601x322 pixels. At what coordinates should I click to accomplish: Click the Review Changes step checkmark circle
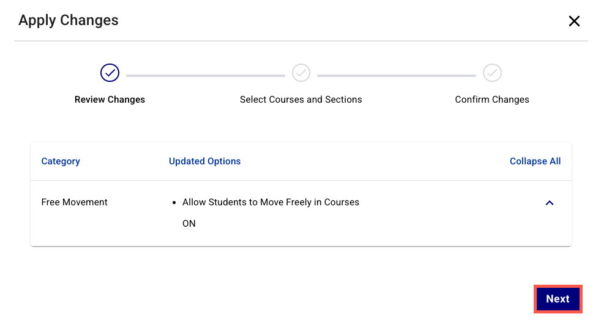(110, 73)
